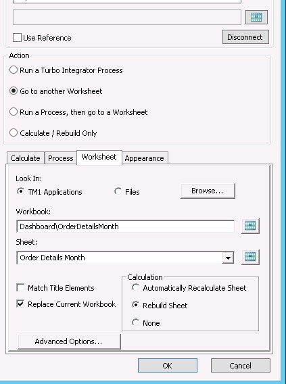Click cell reference icon above Disconnect button
The image size is (286, 384).
pyautogui.click(x=256, y=17)
